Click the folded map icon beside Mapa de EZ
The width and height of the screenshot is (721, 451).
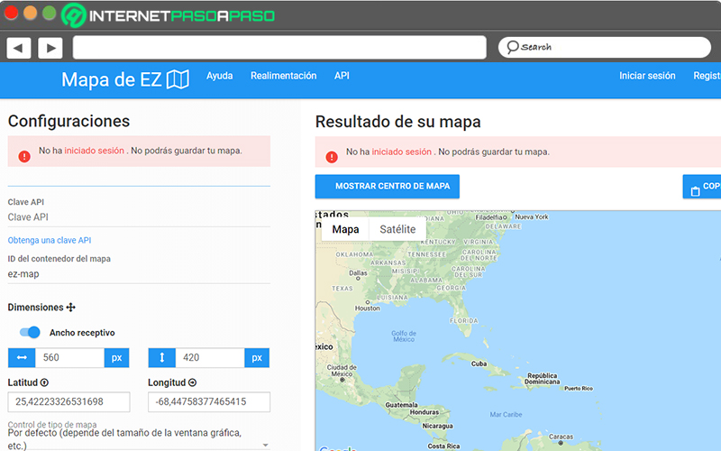point(178,79)
